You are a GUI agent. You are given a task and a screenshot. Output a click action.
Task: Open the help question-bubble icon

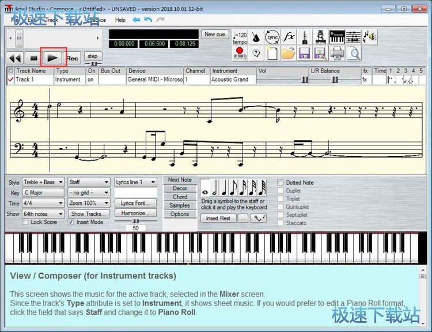(x=256, y=54)
